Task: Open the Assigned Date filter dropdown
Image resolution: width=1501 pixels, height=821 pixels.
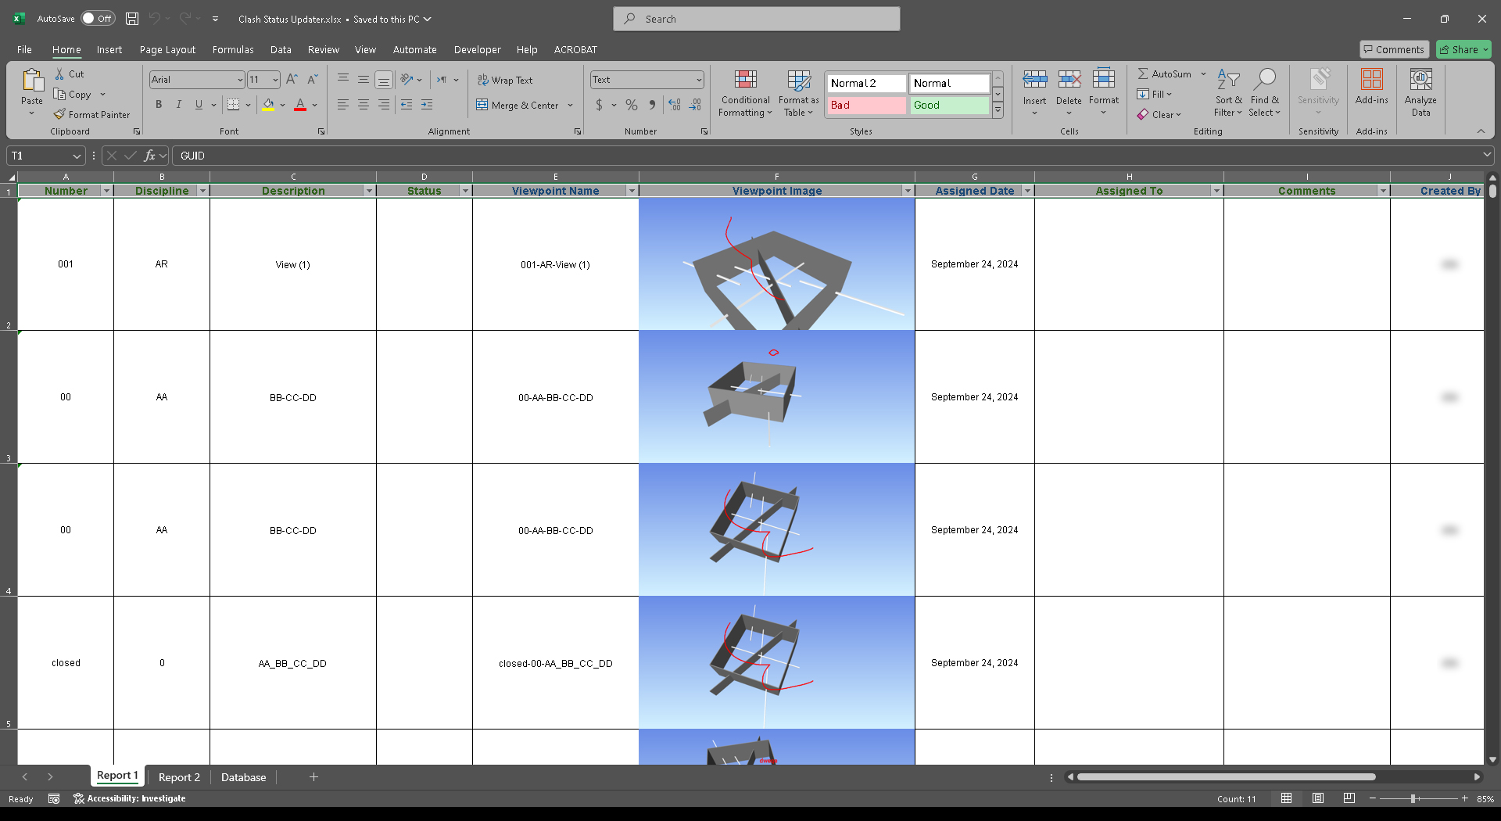Action: pos(1028,191)
